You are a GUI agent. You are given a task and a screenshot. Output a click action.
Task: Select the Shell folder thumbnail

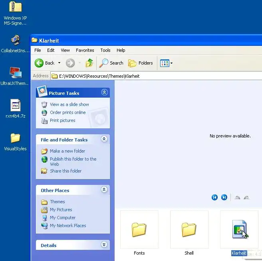click(189, 230)
